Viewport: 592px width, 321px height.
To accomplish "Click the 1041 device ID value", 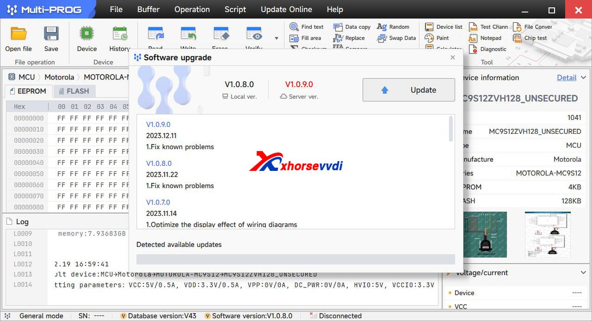I will 574,118.
